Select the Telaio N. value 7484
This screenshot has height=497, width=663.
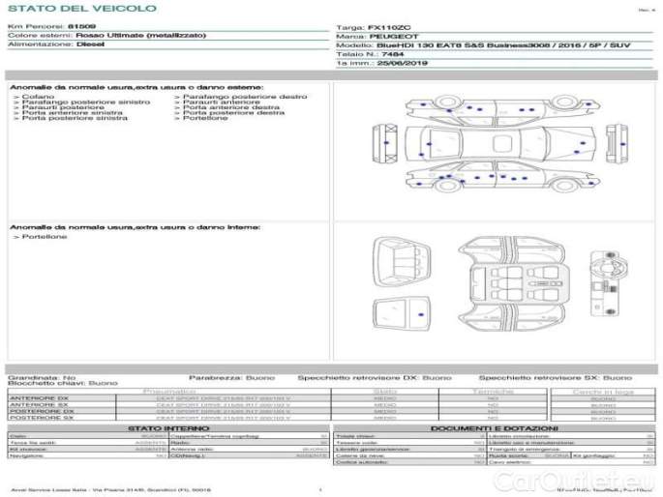(393, 54)
